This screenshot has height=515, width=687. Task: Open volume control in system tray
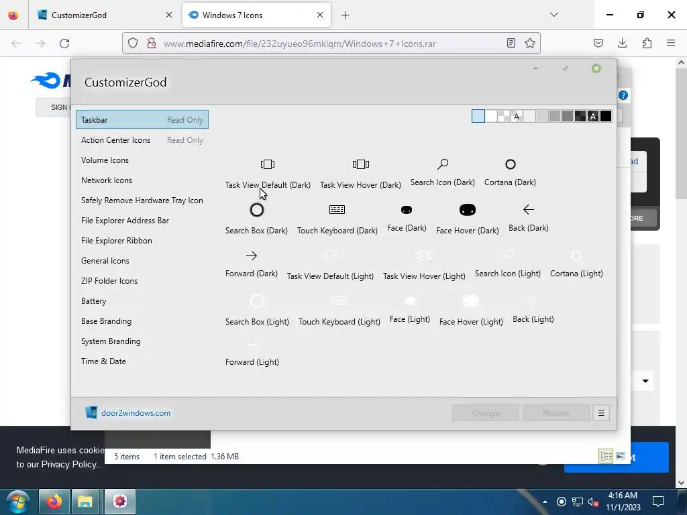(593, 502)
